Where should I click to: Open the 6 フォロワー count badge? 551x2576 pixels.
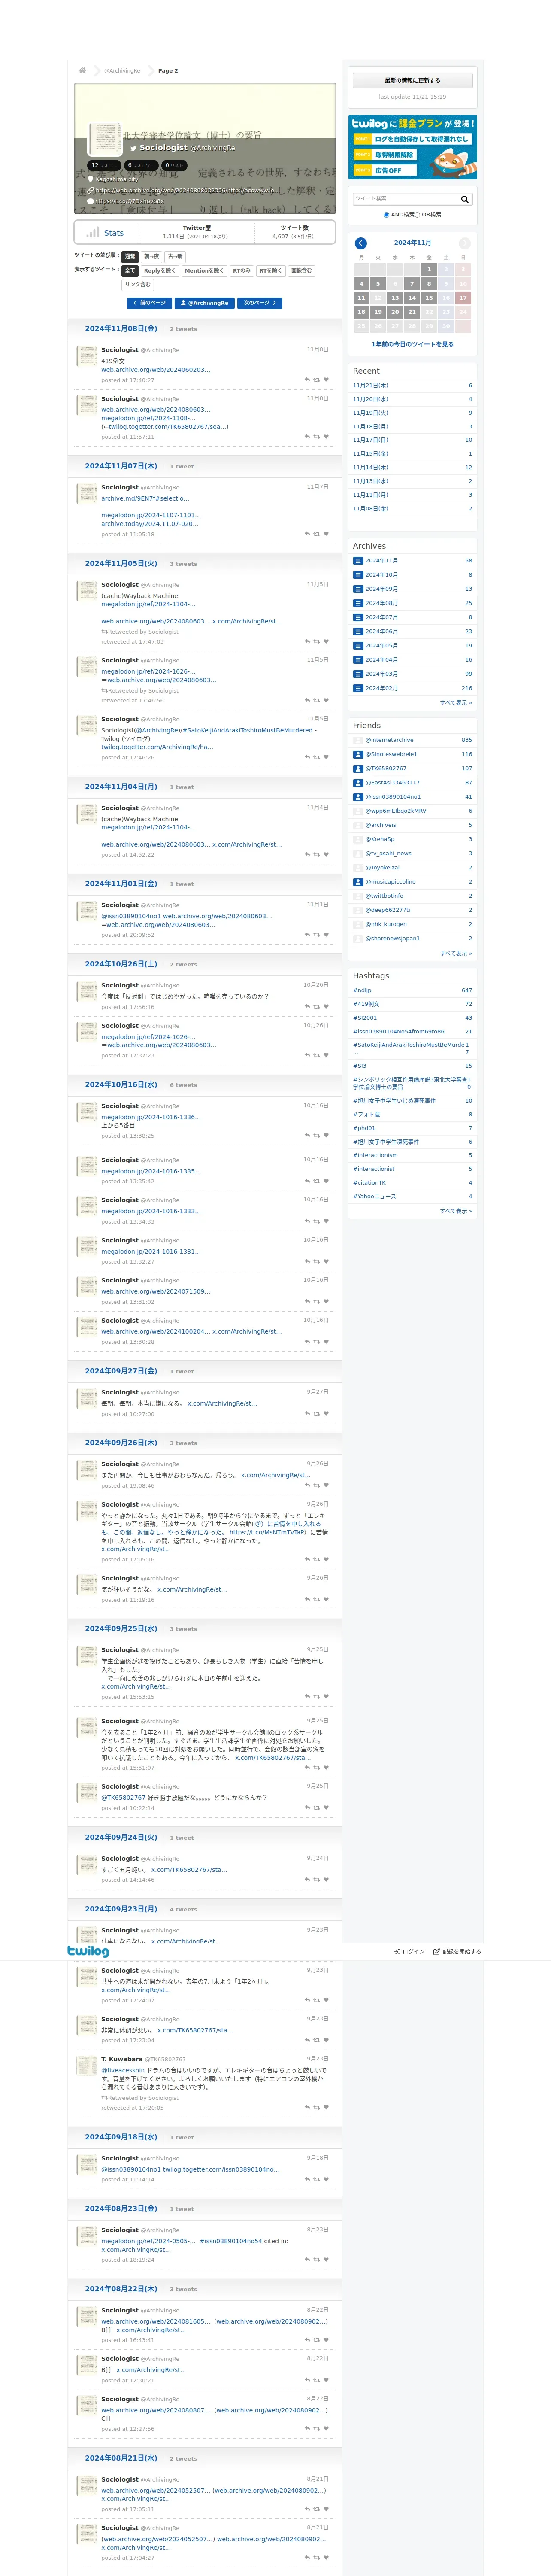[x=141, y=165]
